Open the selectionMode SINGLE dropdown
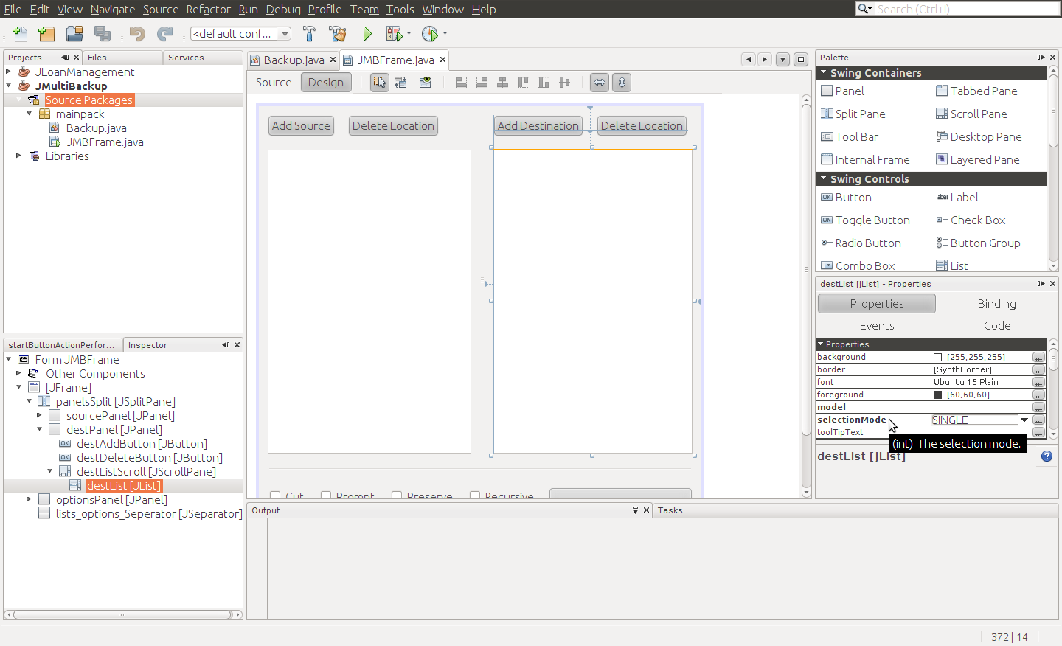The height and width of the screenshot is (646, 1062). (x=1024, y=420)
